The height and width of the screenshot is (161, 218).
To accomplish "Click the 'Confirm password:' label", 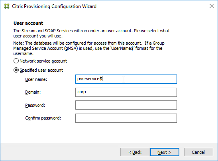I will 43,118.
